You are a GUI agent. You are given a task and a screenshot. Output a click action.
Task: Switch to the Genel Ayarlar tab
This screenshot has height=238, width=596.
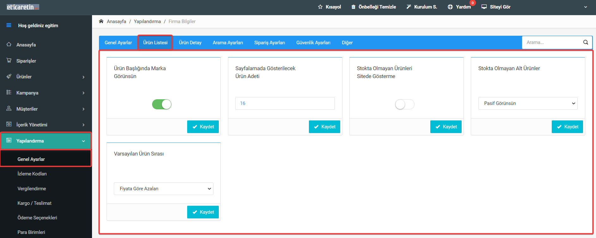click(118, 43)
